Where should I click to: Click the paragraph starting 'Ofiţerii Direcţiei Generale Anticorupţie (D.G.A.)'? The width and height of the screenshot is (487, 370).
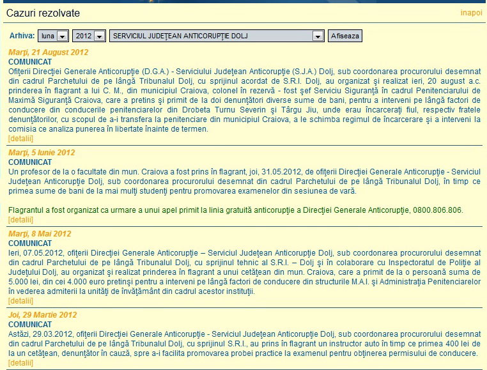pos(244,100)
